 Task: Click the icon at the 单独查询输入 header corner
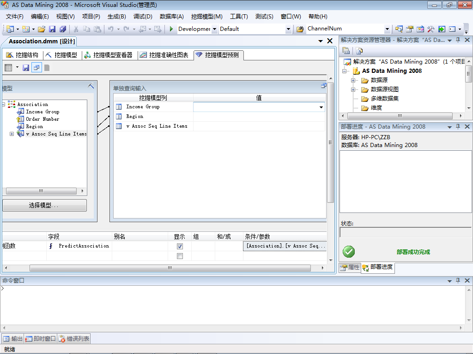(324, 86)
